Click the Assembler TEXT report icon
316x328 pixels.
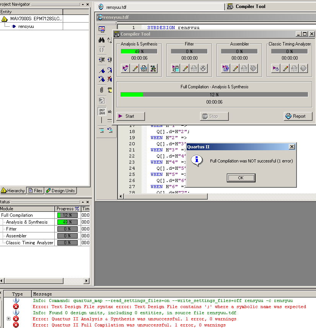244,68
